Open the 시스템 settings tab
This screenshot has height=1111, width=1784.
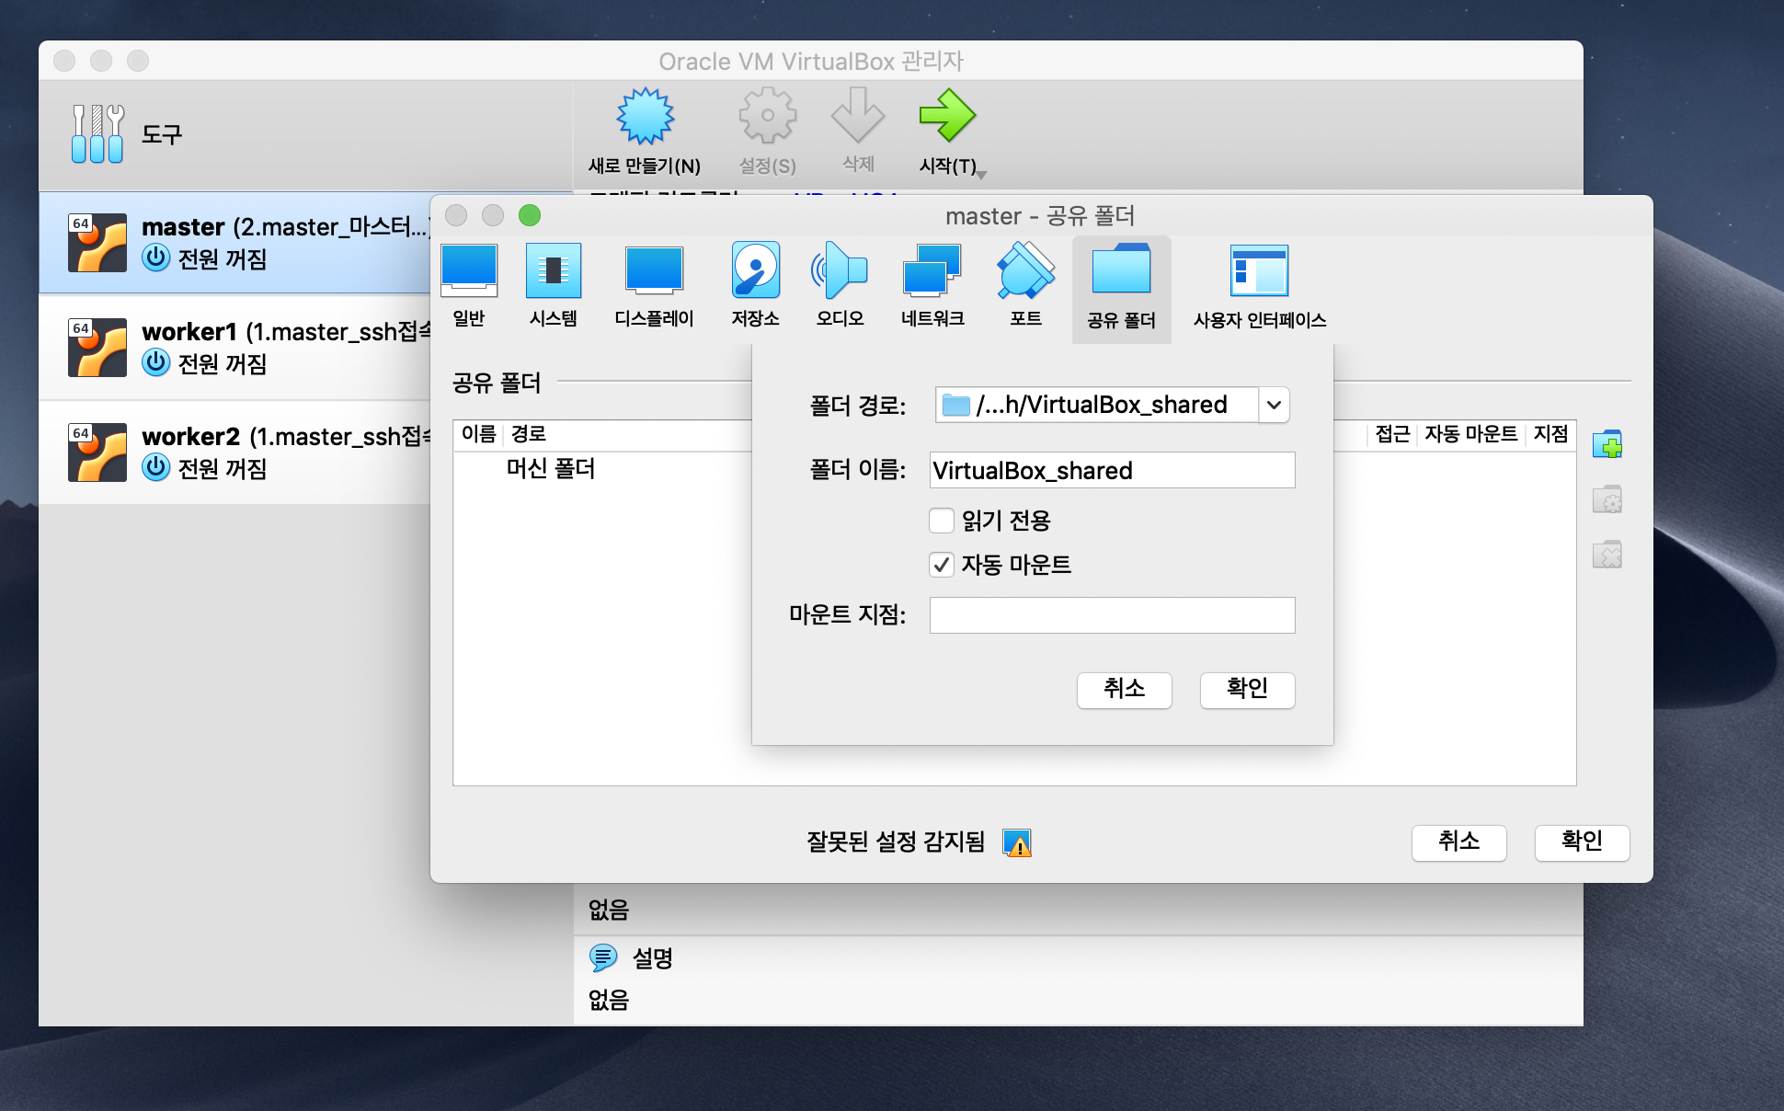554,287
